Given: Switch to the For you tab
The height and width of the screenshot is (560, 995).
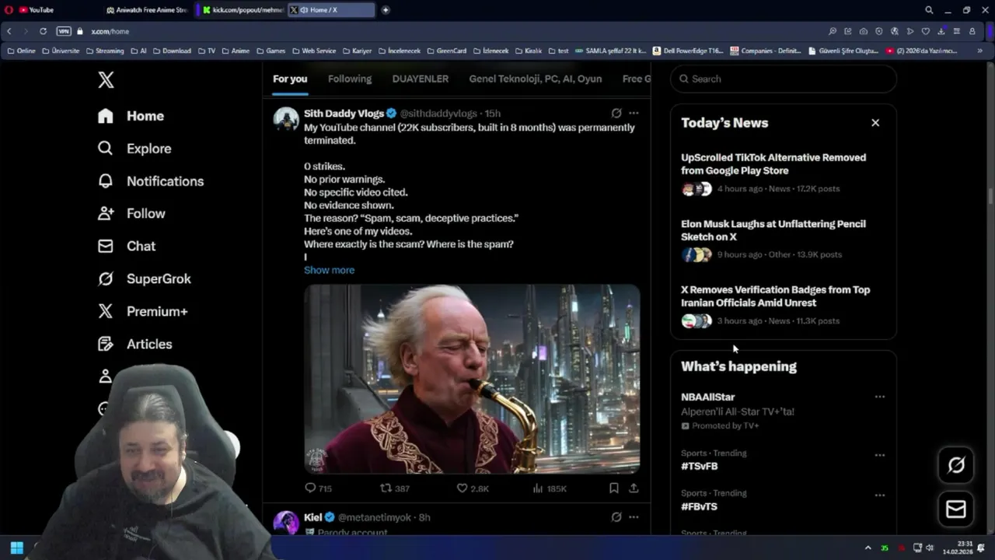Looking at the screenshot, I should [x=290, y=79].
